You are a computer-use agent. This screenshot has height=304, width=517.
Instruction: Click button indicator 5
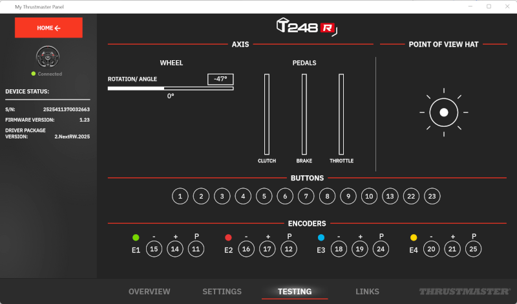coord(264,197)
